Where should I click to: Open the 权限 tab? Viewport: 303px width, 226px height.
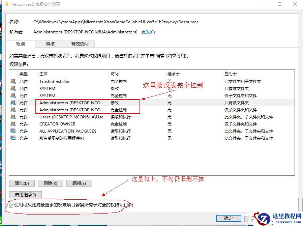tap(21, 44)
